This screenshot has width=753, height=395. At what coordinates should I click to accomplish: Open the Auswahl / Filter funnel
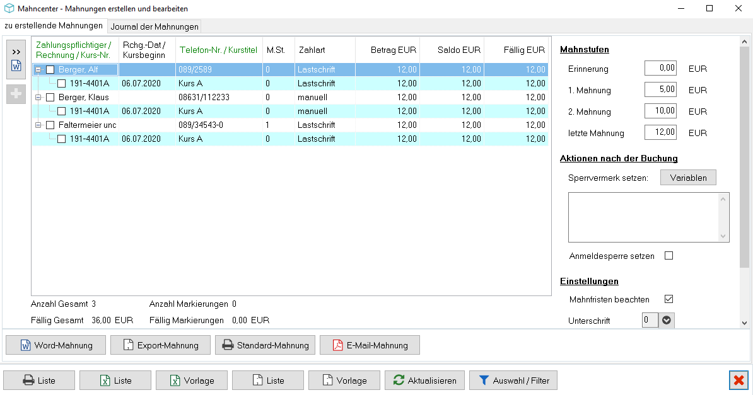tap(513, 380)
